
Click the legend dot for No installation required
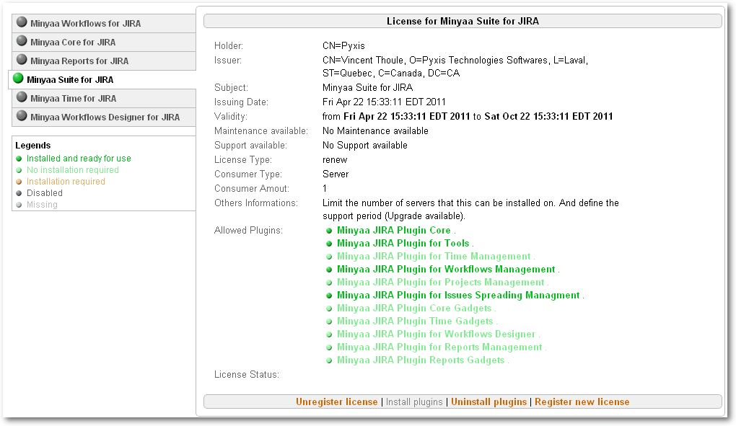click(19, 170)
